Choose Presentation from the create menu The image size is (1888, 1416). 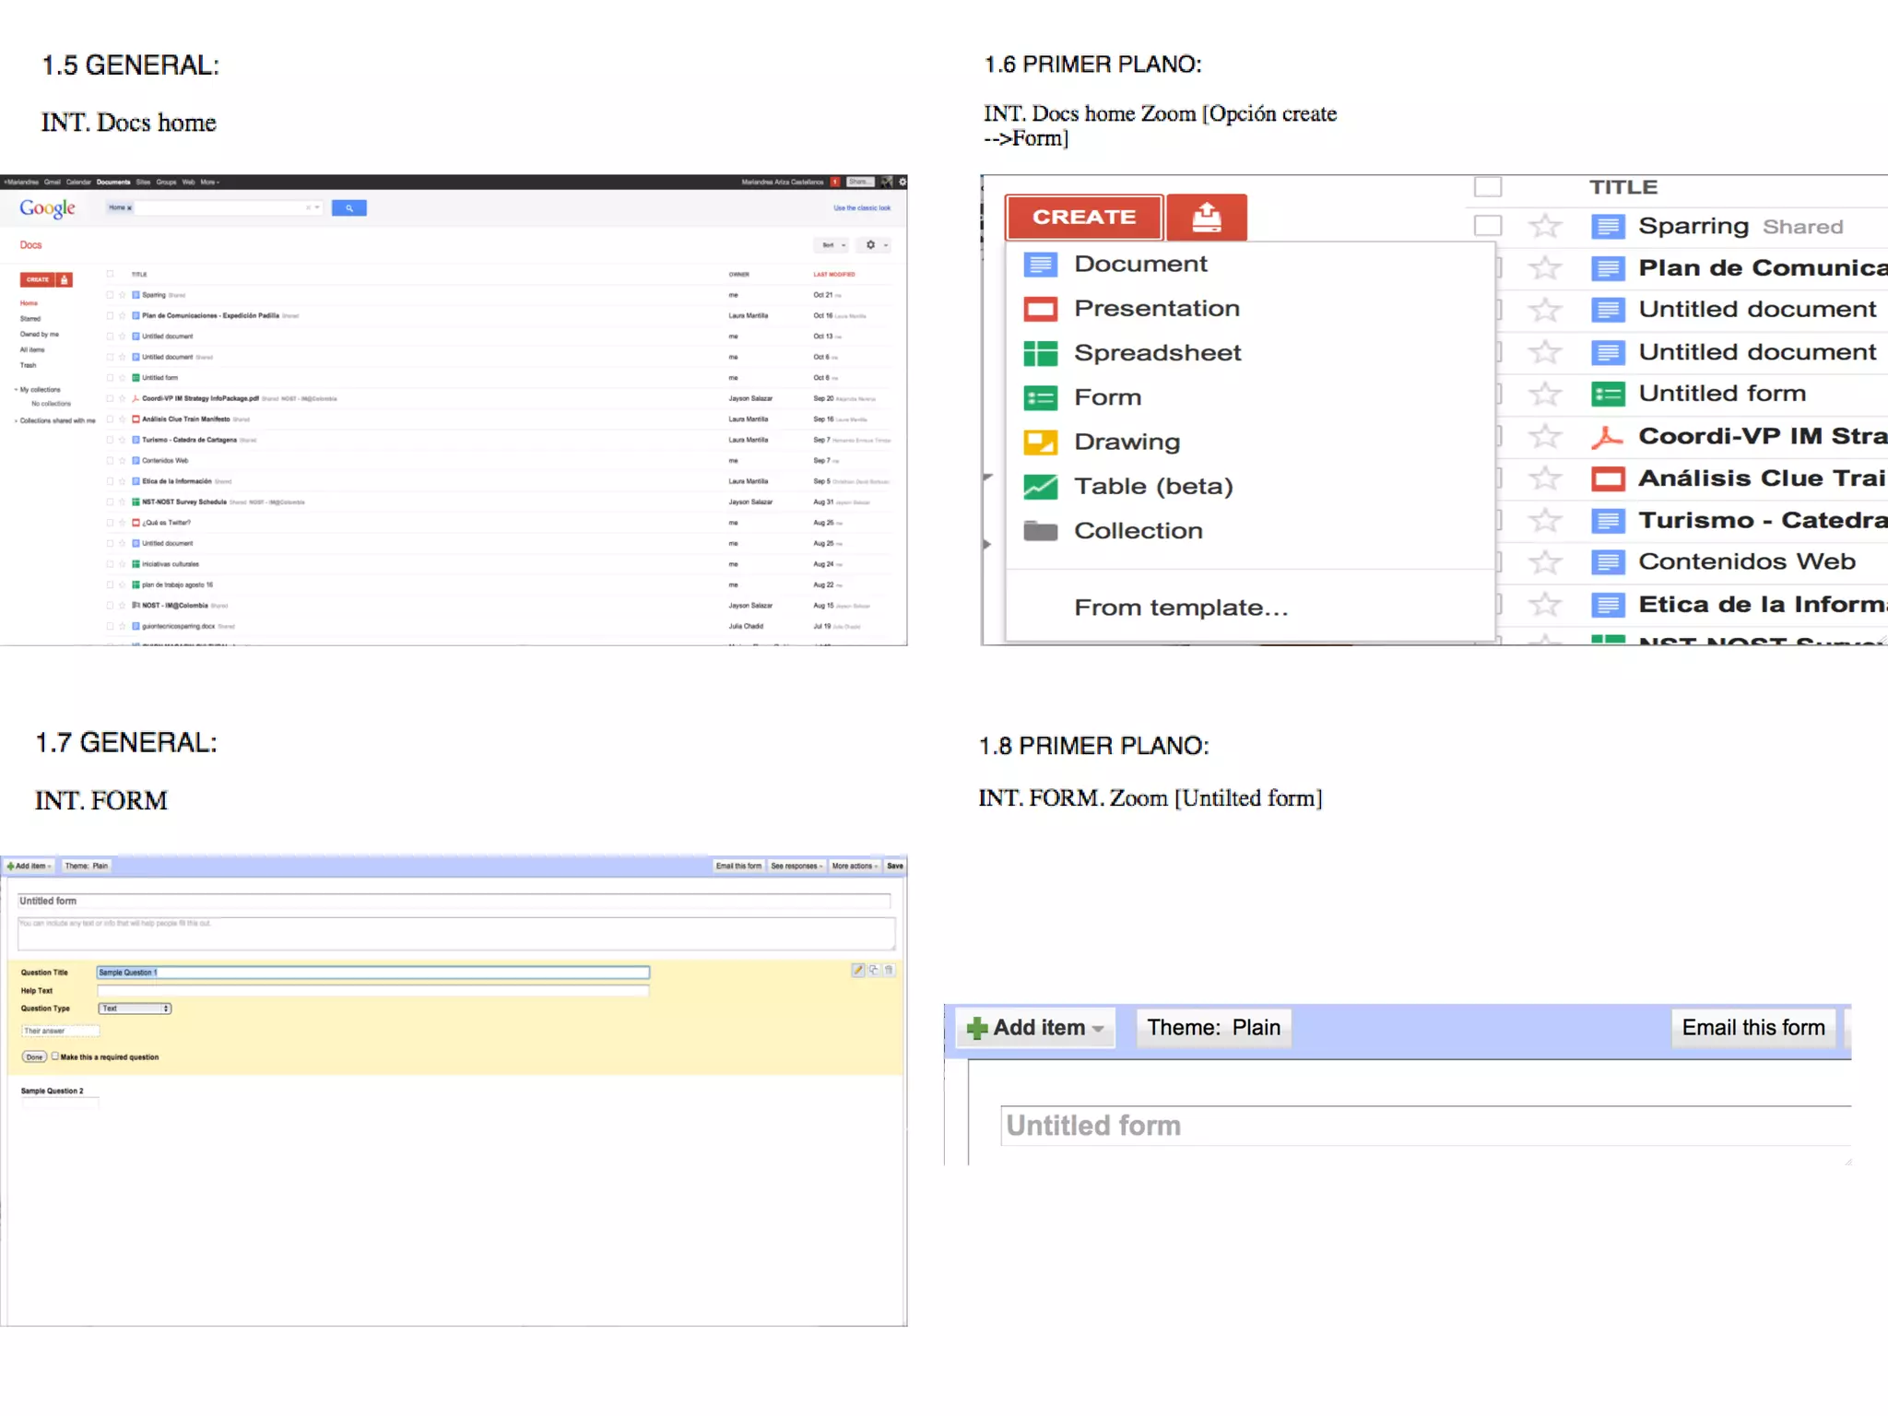tap(1156, 309)
